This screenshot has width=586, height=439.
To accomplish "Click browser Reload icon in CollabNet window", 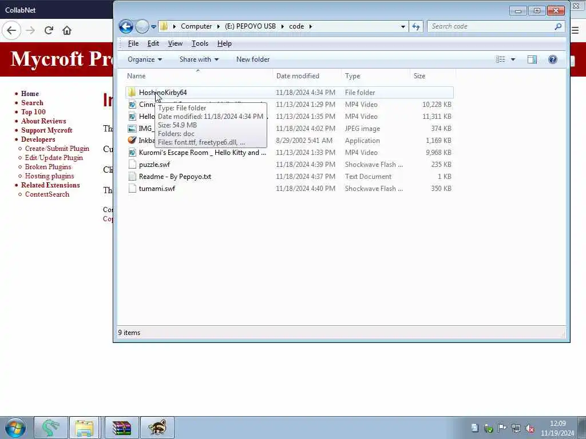I will [x=49, y=30].
